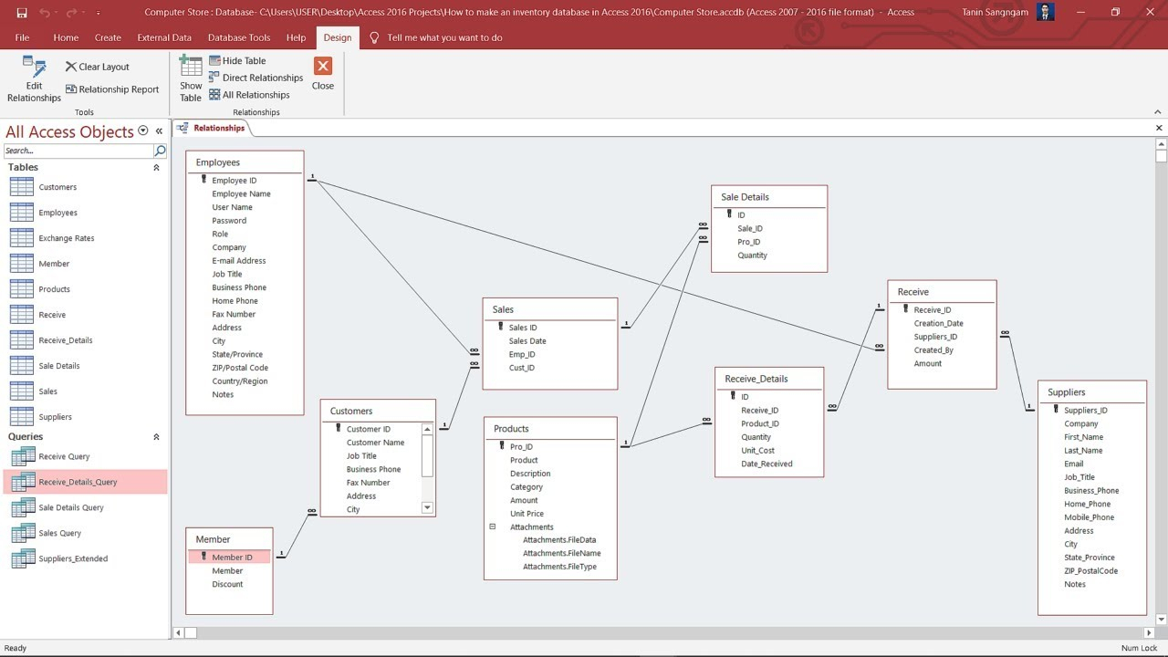The width and height of the screenshot is (1168, 657).
Task: Open the Member table in navigation pane
Action: click(x=54, y=264)
